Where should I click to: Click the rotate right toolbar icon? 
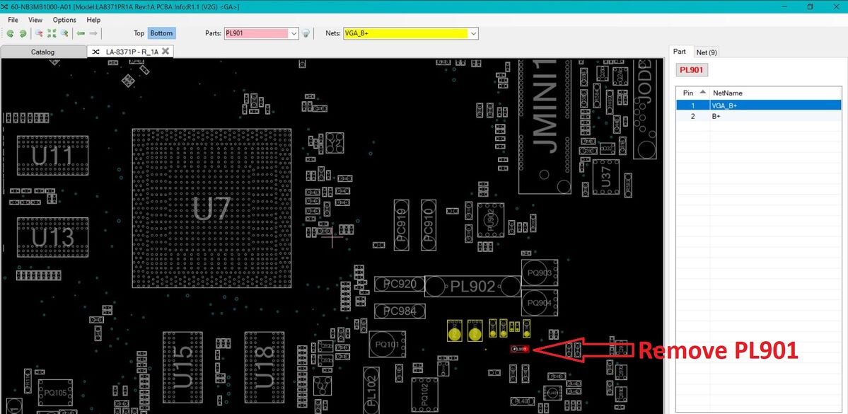pos(23,33)
